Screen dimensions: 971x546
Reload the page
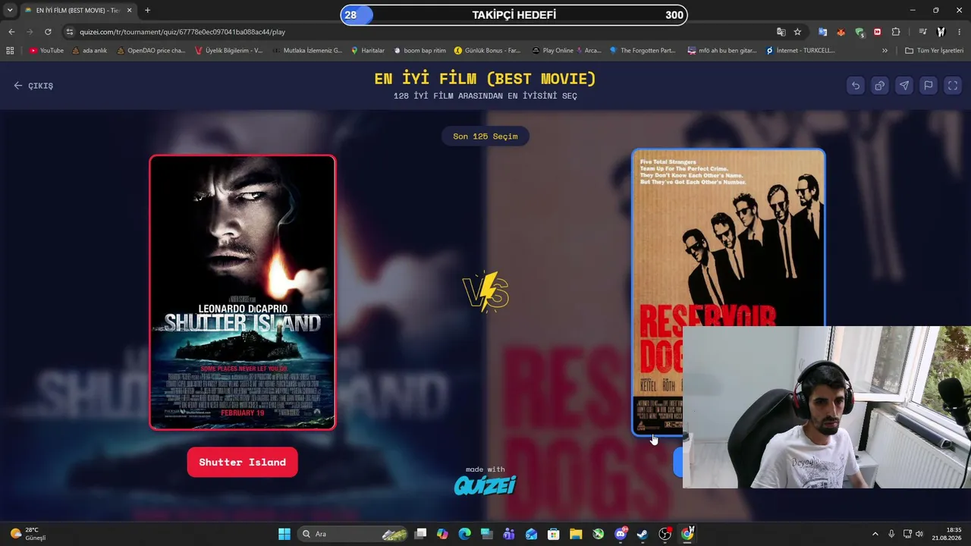pyautogui.click(x=48, y=32)
